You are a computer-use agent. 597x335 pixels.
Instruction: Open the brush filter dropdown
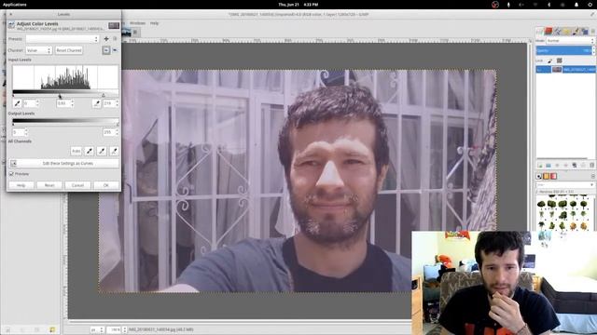click(x=565, y=185)
